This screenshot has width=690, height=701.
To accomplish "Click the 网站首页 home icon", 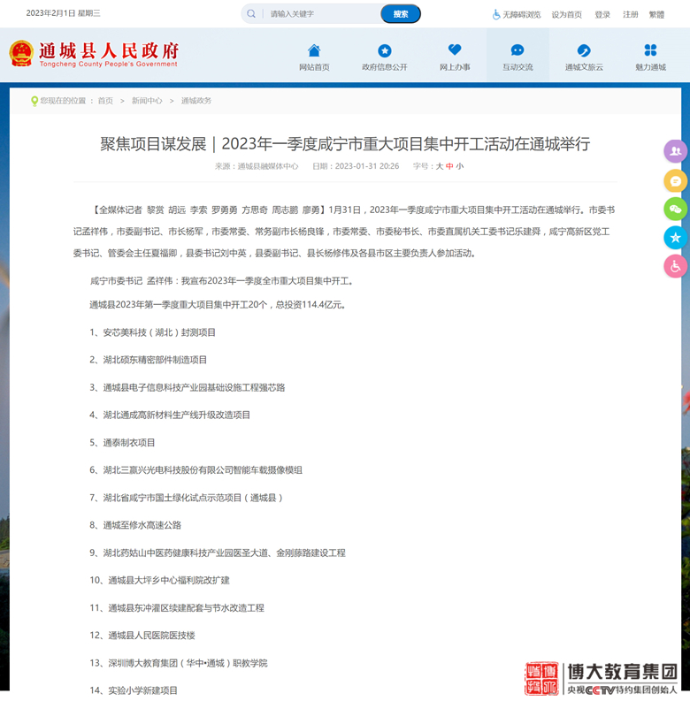I will pos(314,50).
